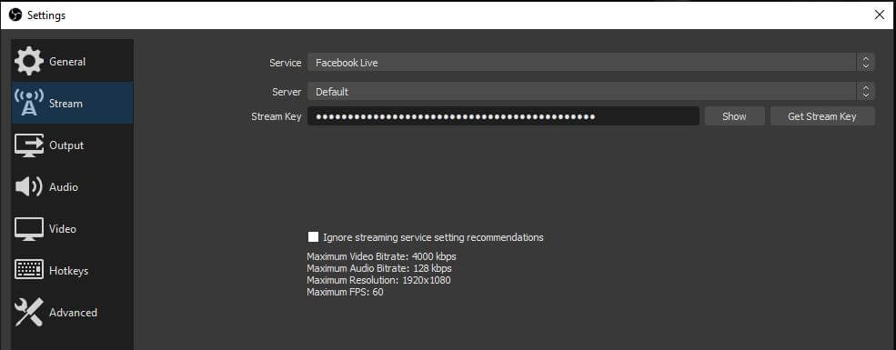Open Video settings via monitor icon
The width and height of the screenshot is (896, 350).
click(28, 229)
